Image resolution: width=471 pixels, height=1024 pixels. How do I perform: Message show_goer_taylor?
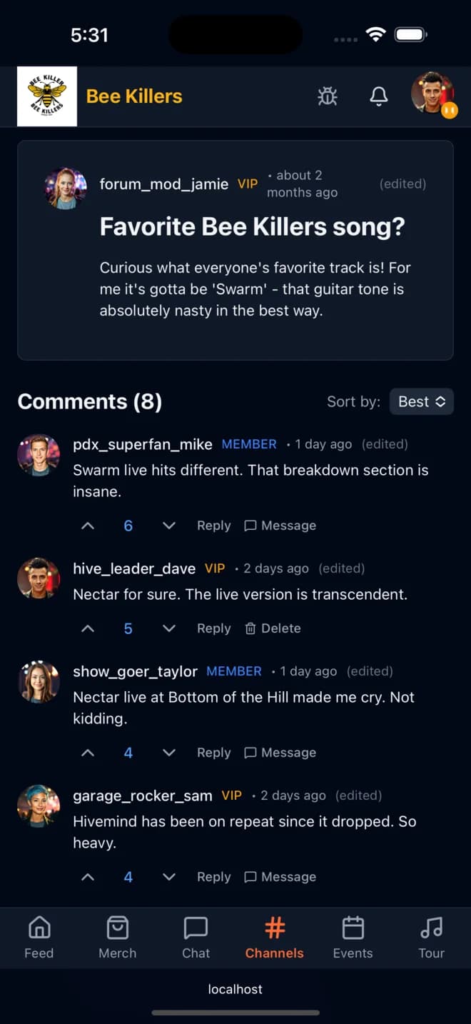tap(280, 753)
